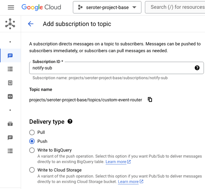The height and width of the screenshot is (189, 205).
Task: Open Learn more link for BigQuery
Action: [x=116, y=162]
